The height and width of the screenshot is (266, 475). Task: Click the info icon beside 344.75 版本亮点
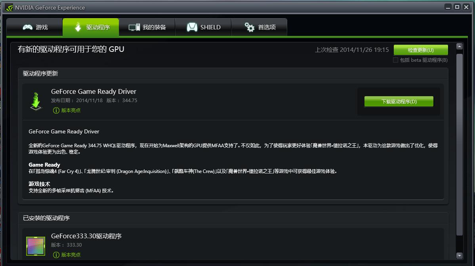[x=56, y=110]
